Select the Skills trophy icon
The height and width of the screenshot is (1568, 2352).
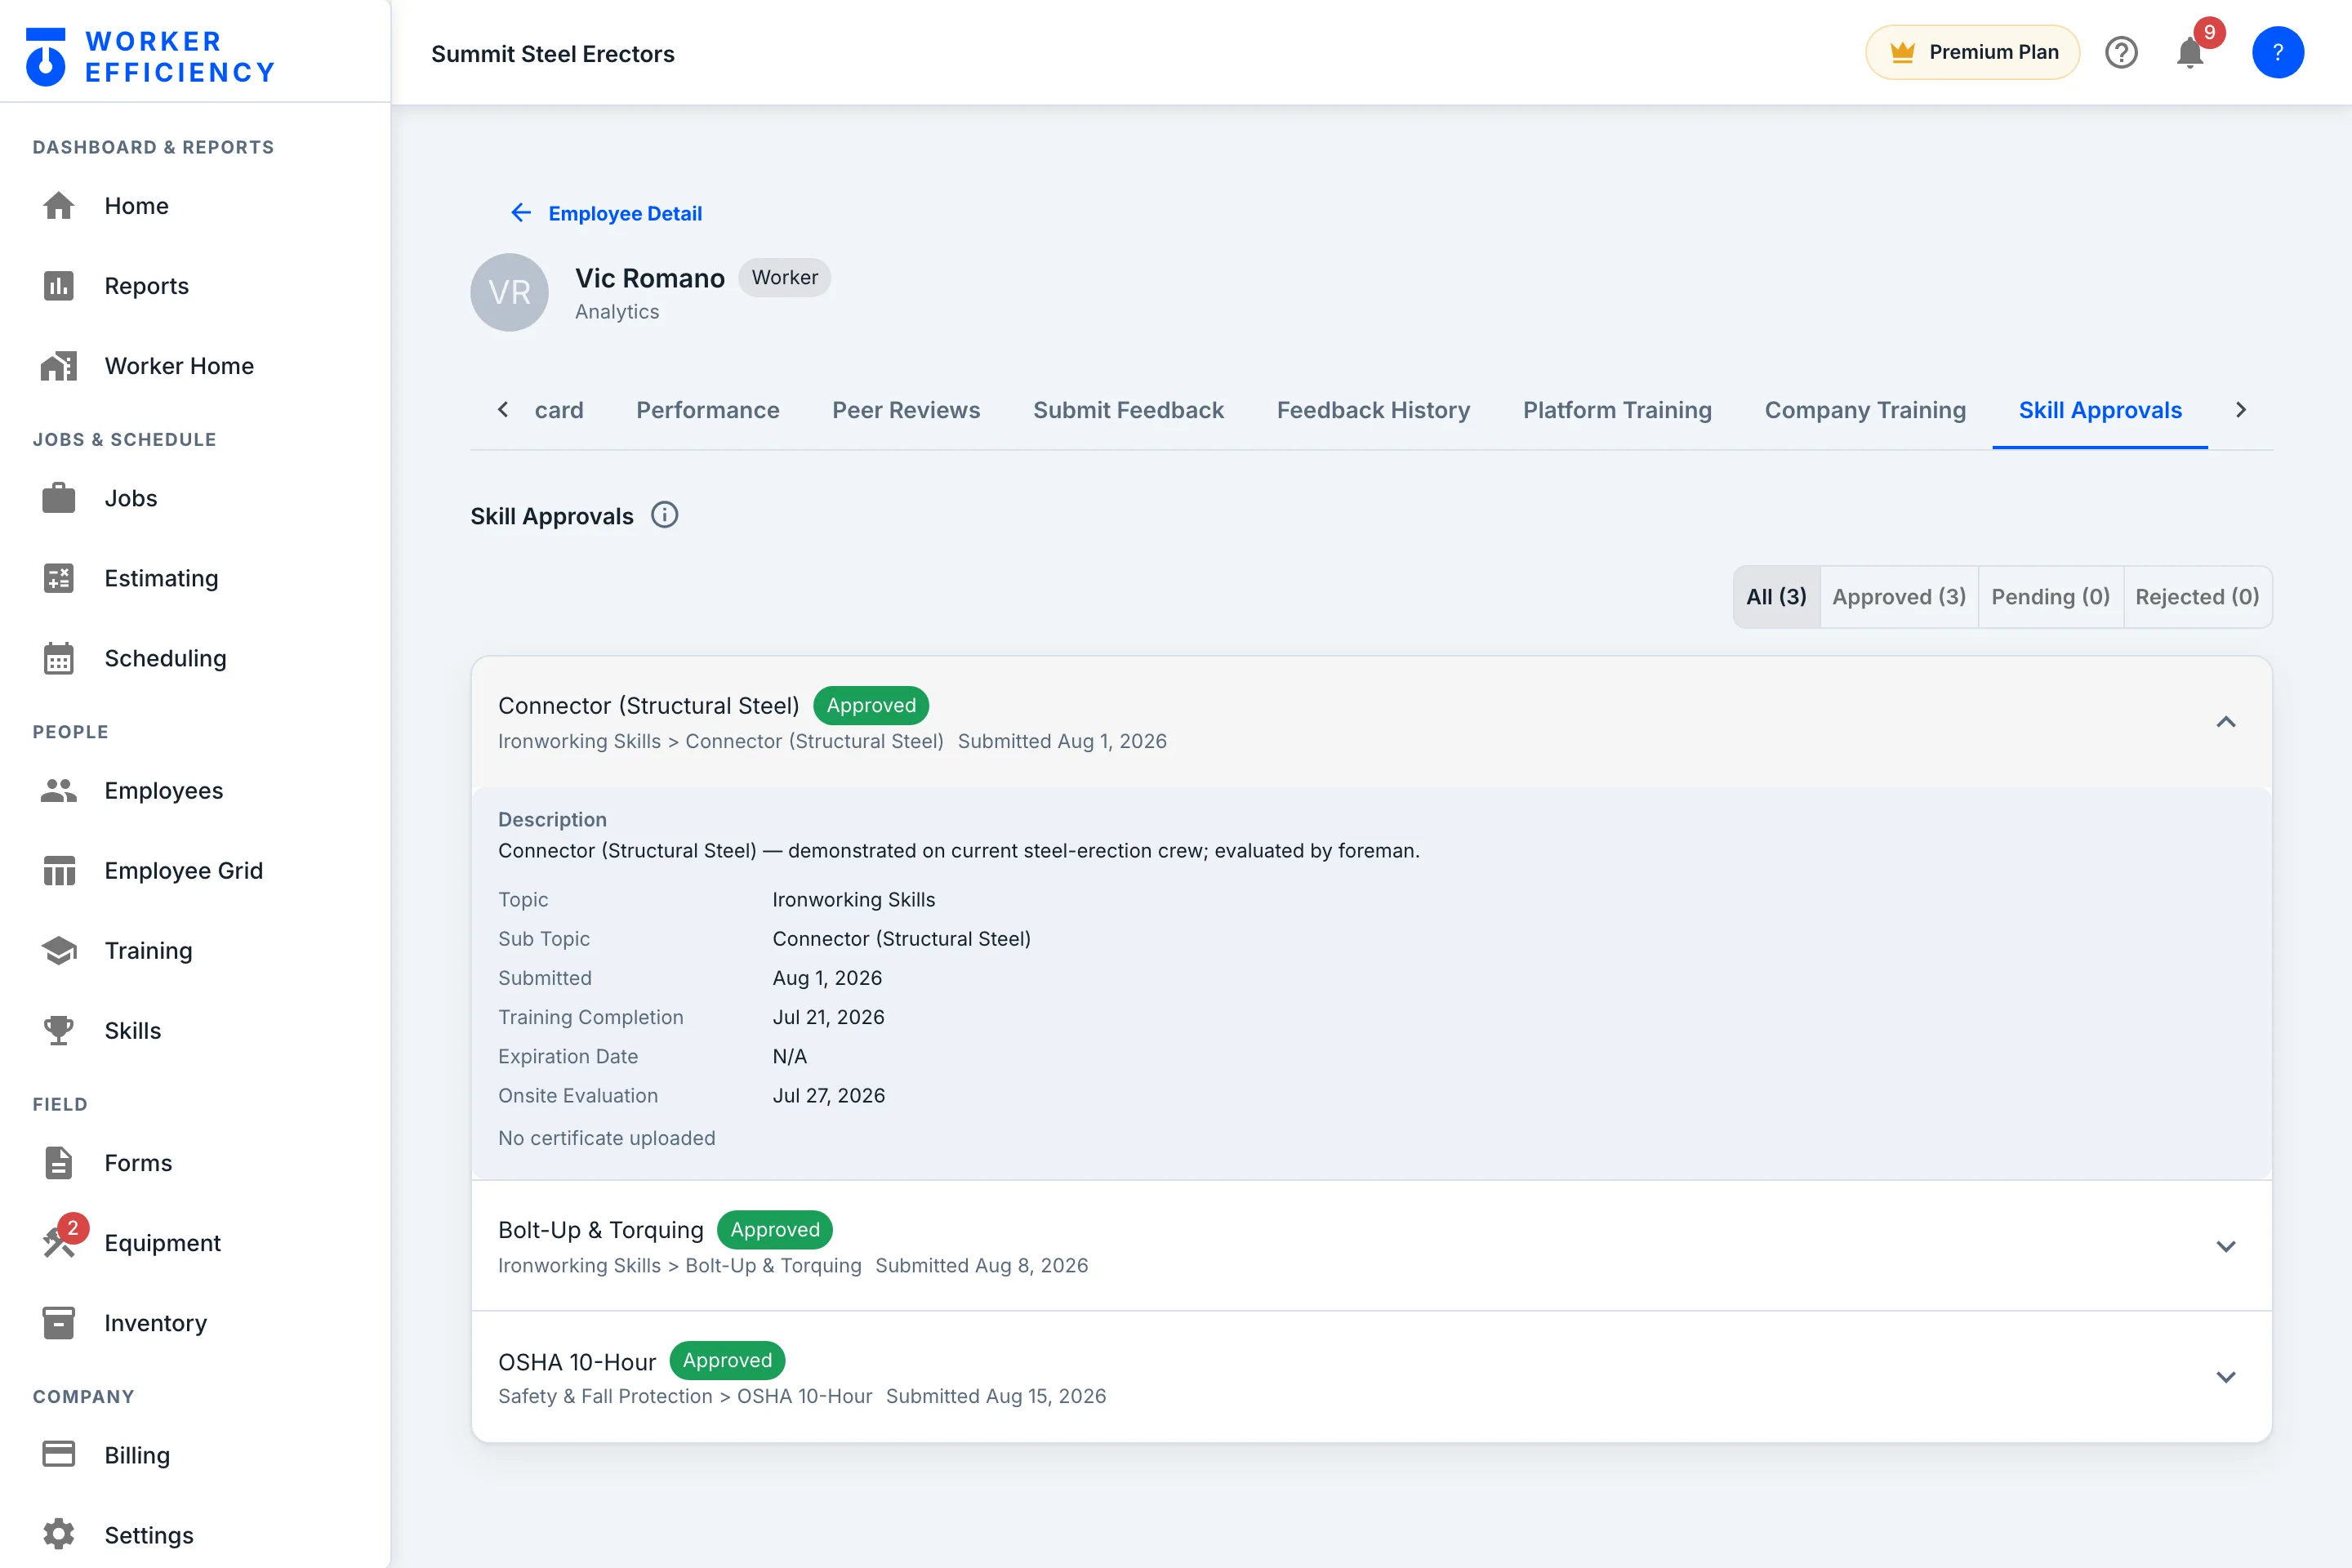[x=58, y=1030]
